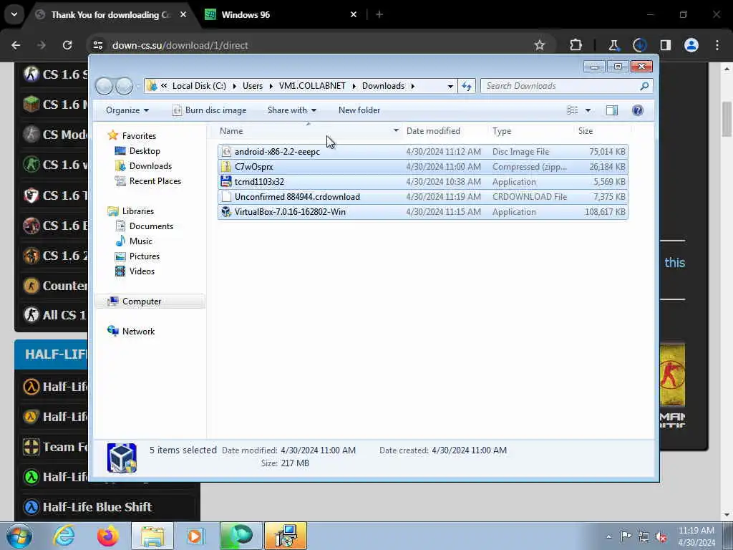The width and height of the screenshot is (733, 550).
Task: Click Users in the address path
Action: [253, 86]
